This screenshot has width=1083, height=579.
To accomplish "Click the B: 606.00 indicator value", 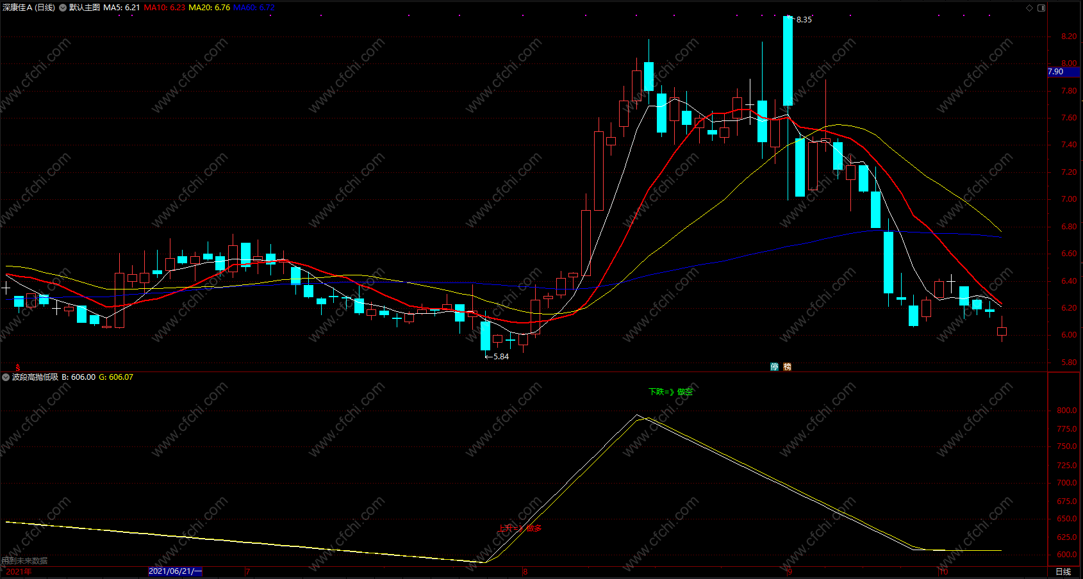I will click(79, 377).
